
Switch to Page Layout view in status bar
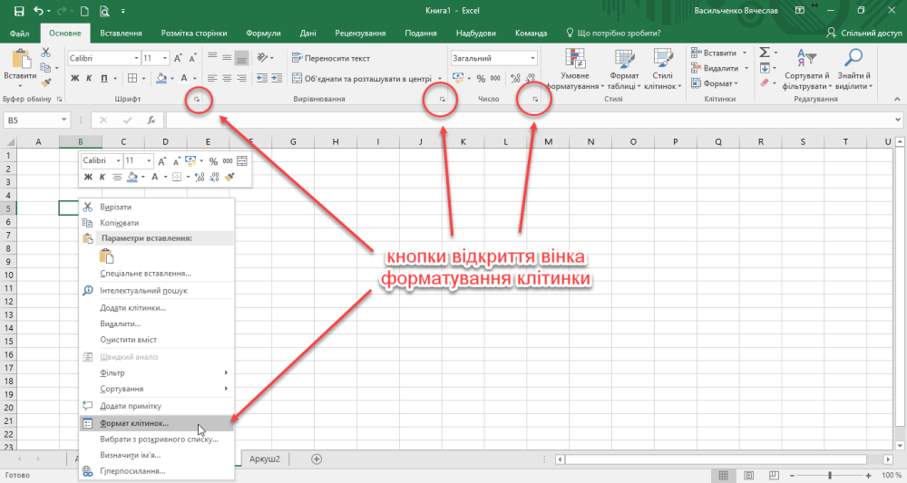pos(748,476)
